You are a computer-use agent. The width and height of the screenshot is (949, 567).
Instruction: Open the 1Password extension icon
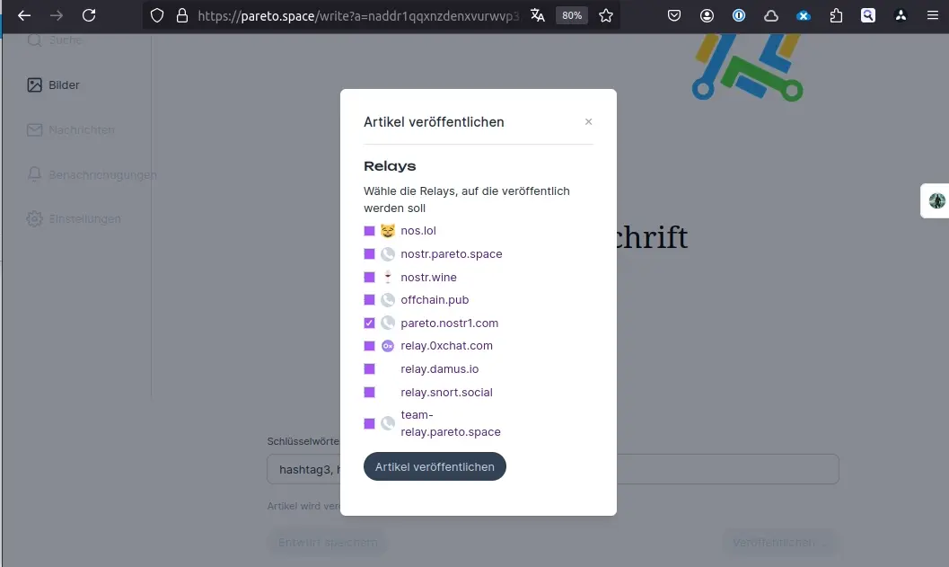click(739, 16)
